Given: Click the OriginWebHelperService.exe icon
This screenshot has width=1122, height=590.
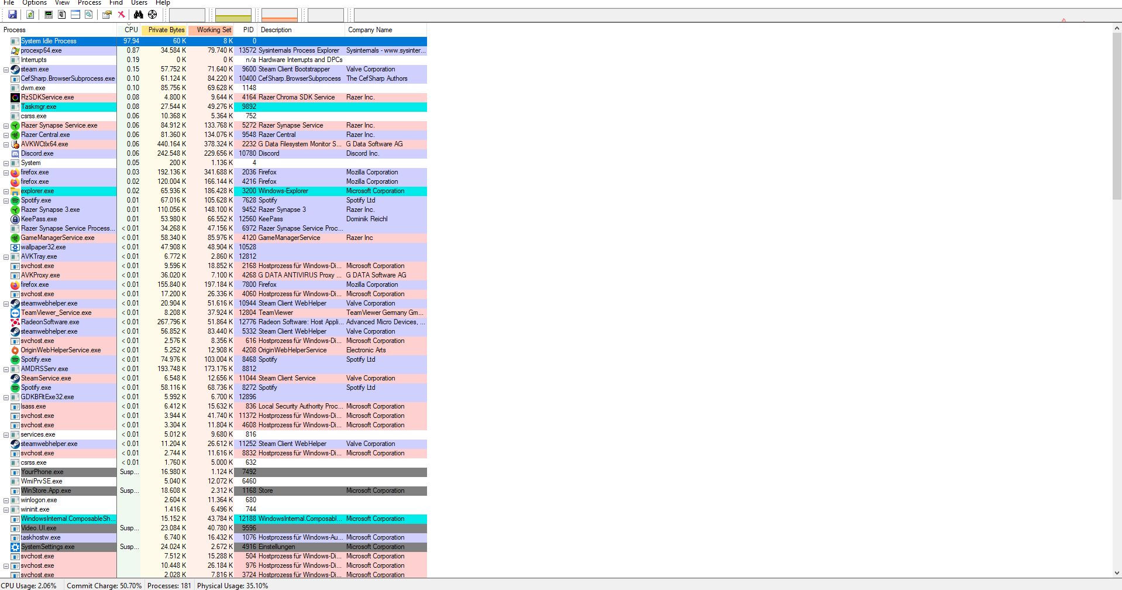Looking at the screenshot, I should [x=15, y=350].
